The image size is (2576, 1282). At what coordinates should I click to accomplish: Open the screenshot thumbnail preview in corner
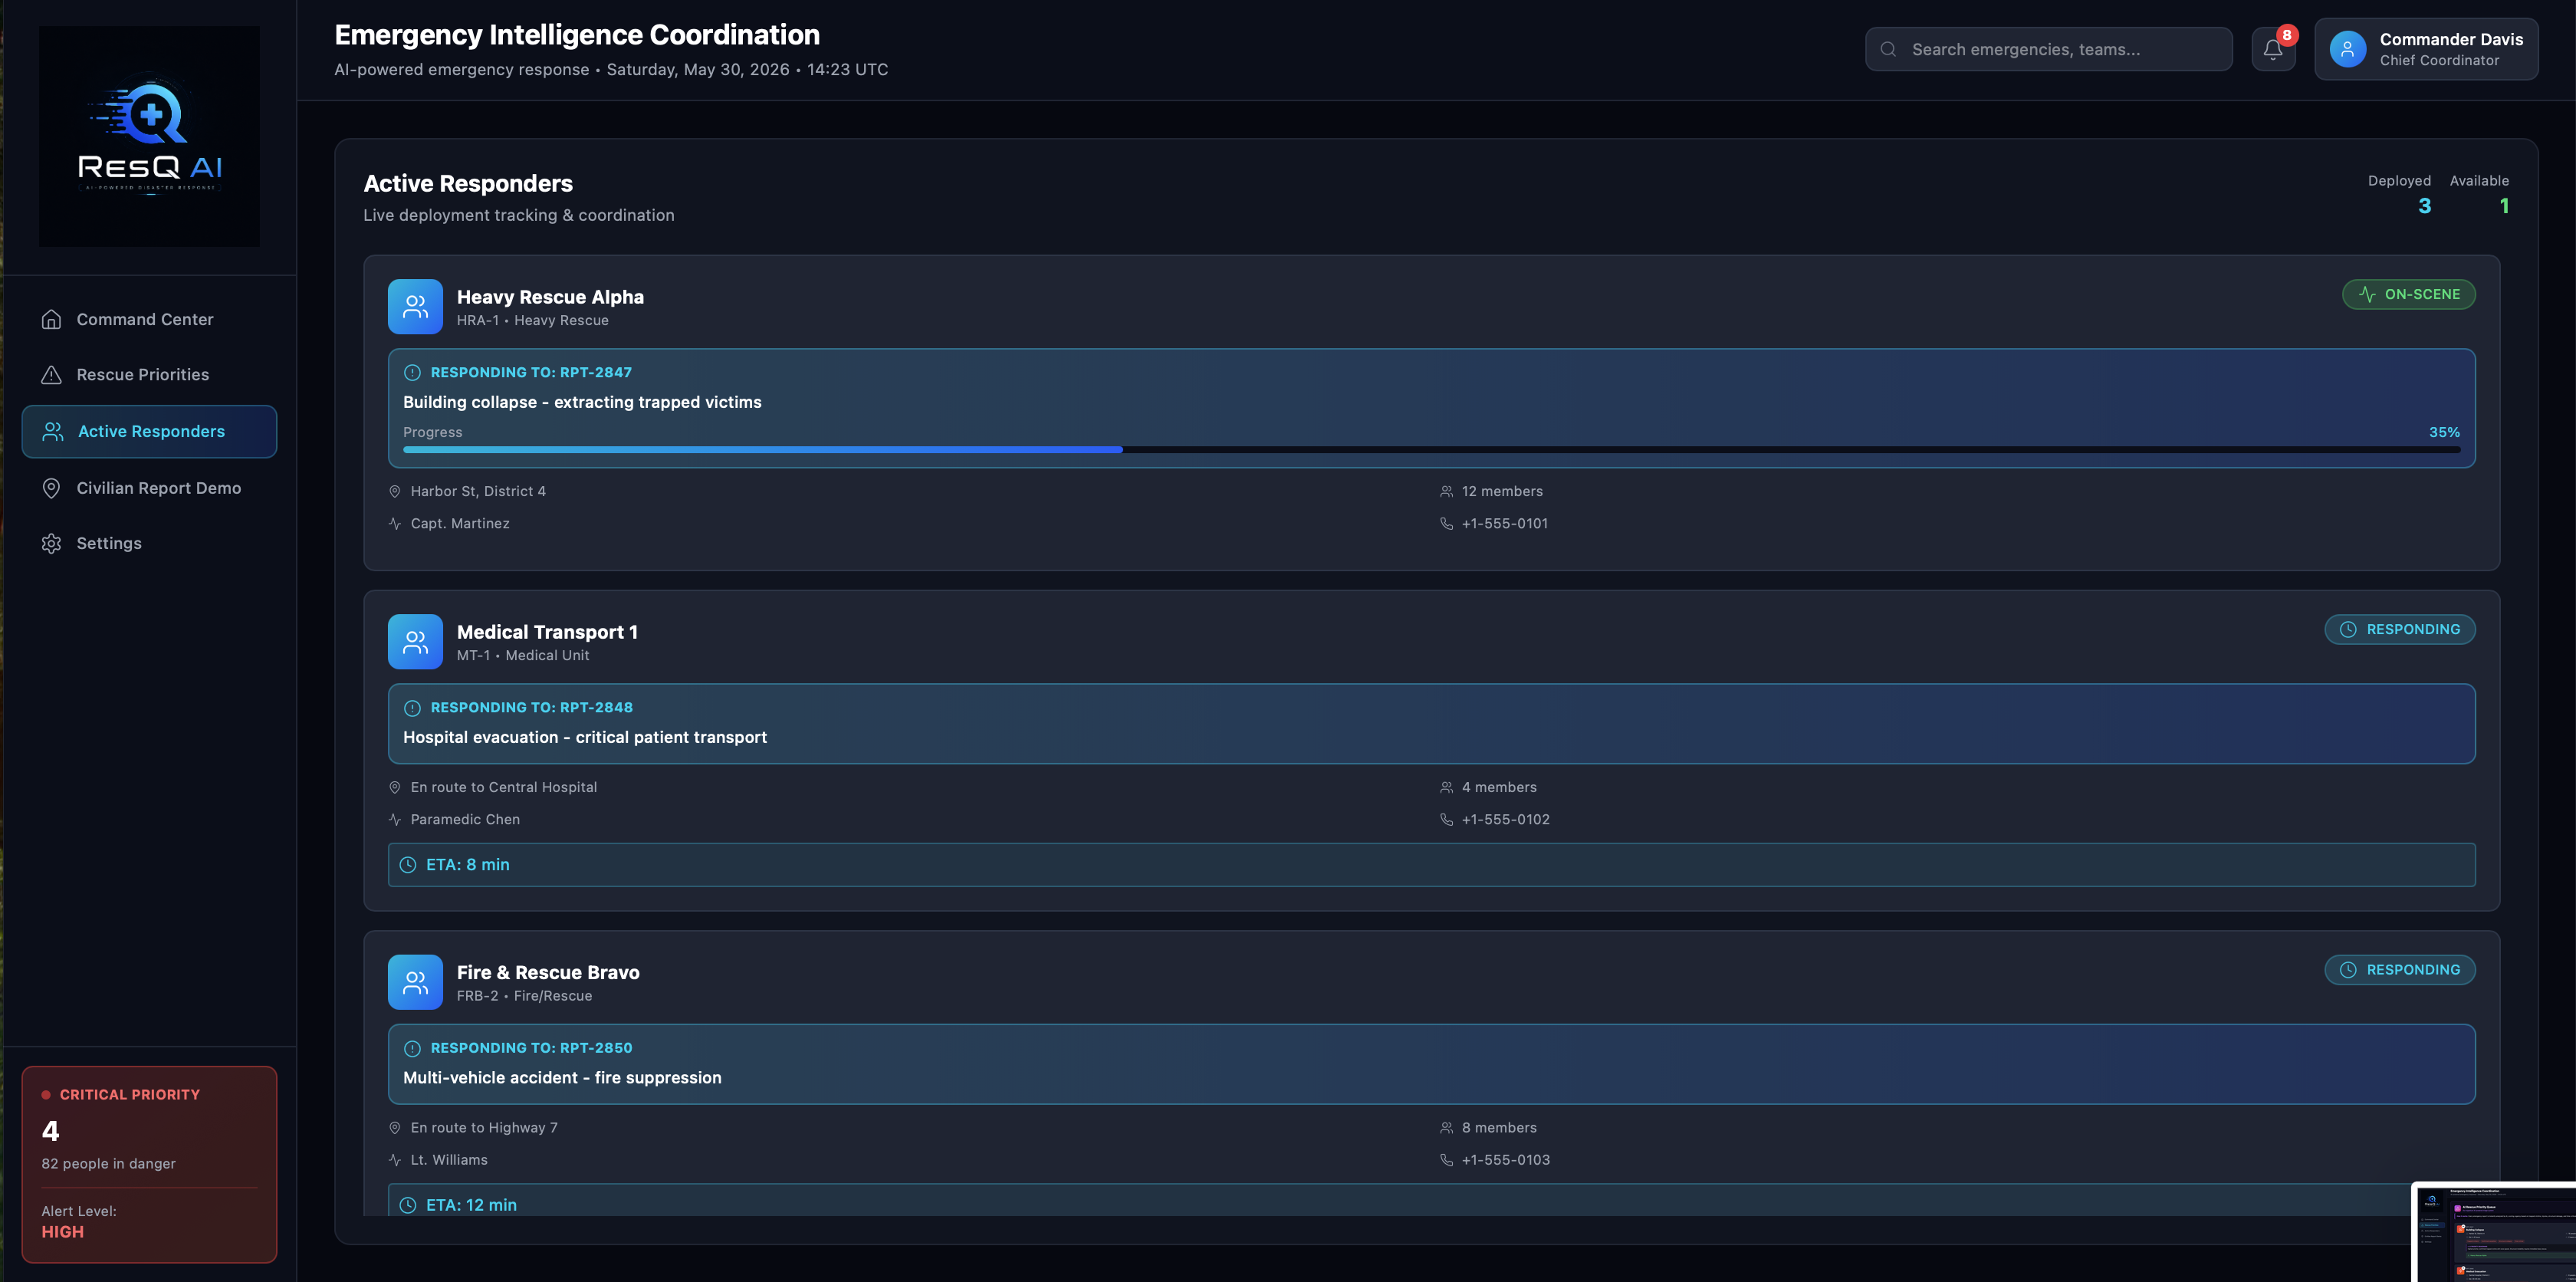click(x=2495, y=1232)
